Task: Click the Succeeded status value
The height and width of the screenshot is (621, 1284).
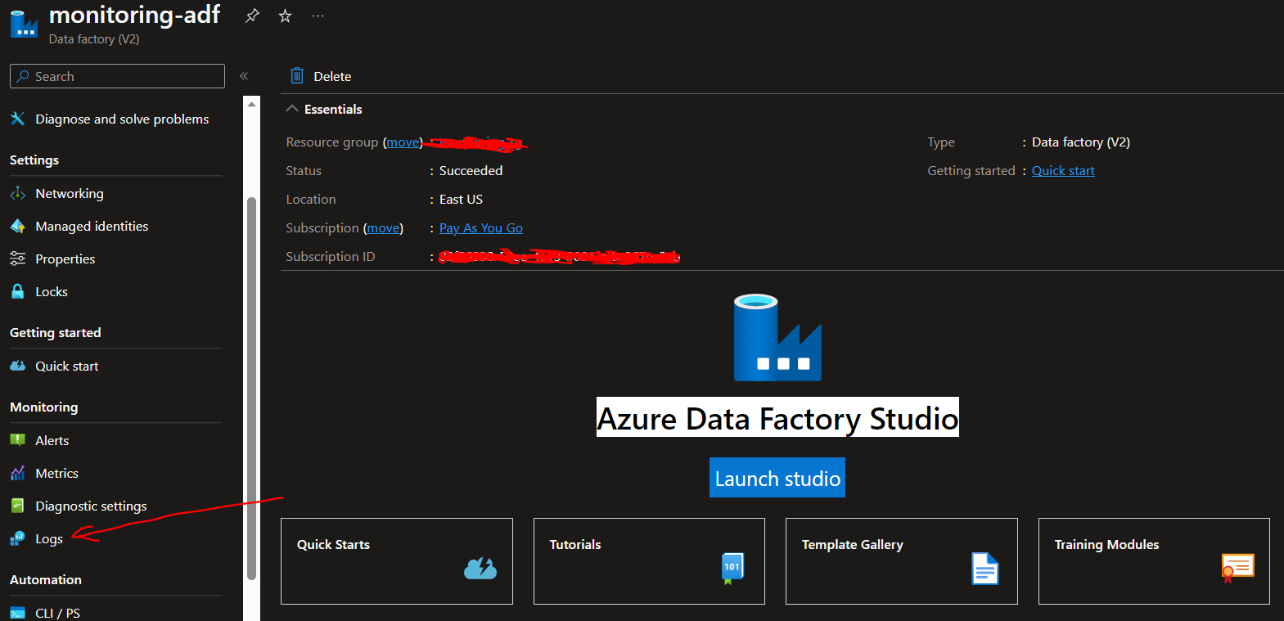Action: pos(471,171)
